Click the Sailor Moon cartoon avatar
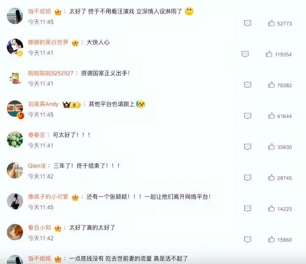 pos(15,78)
